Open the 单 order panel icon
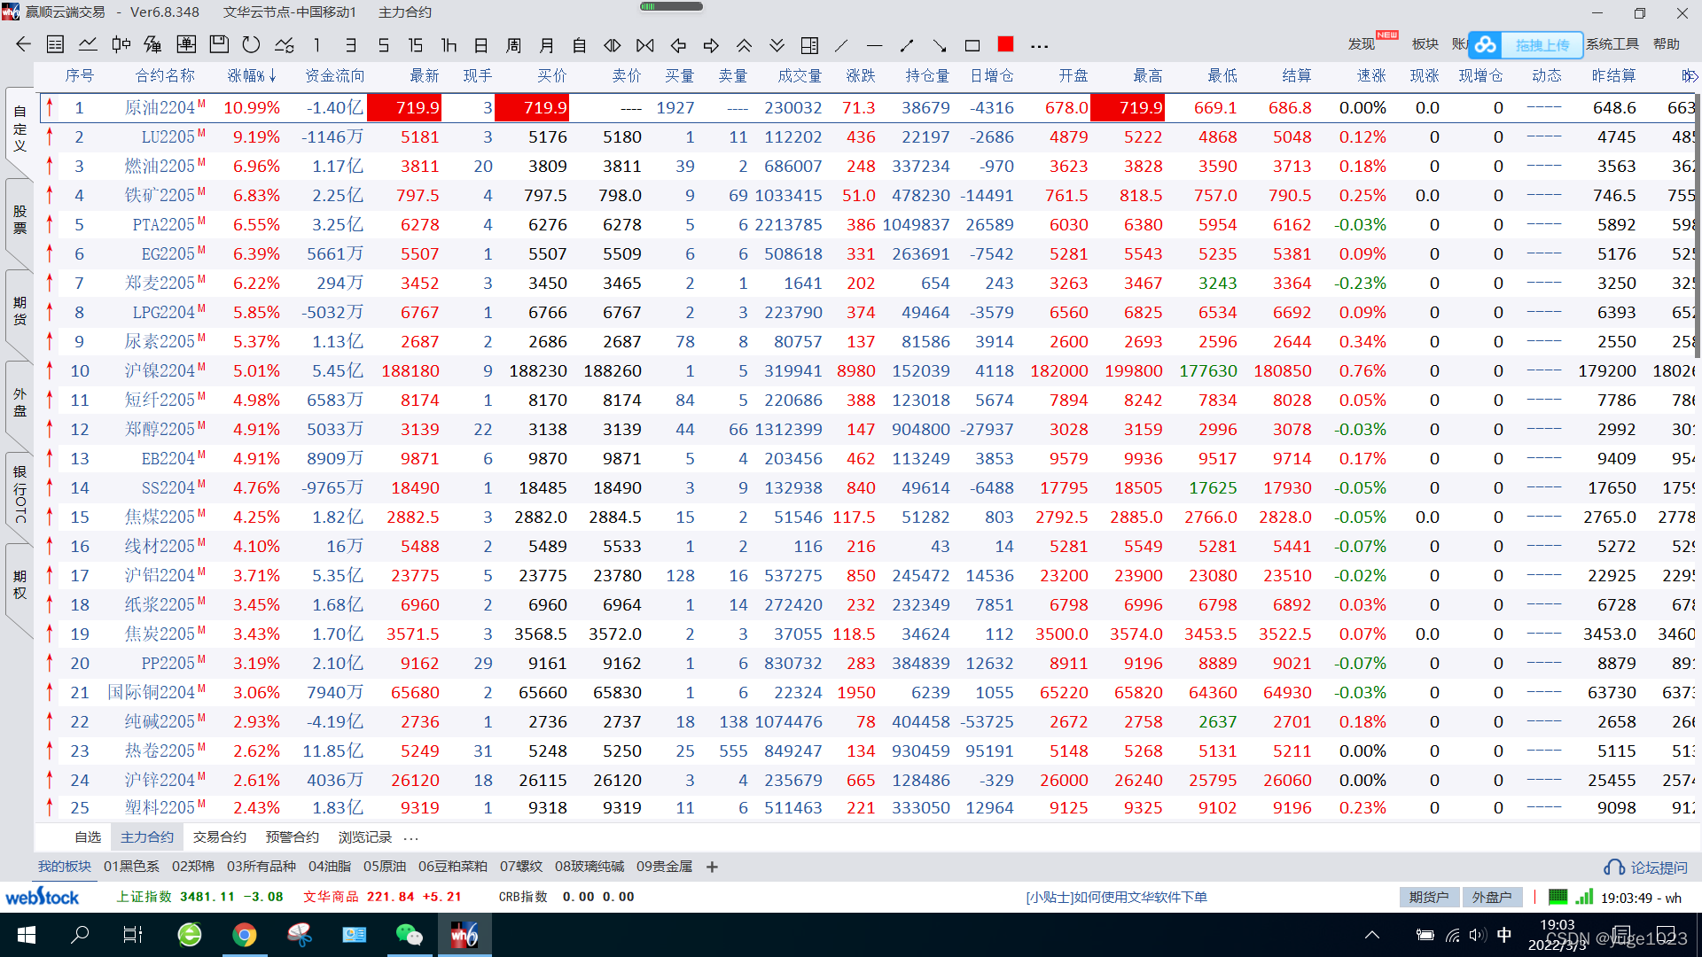This screenshot has height=957, width=1702. [186, 44]
